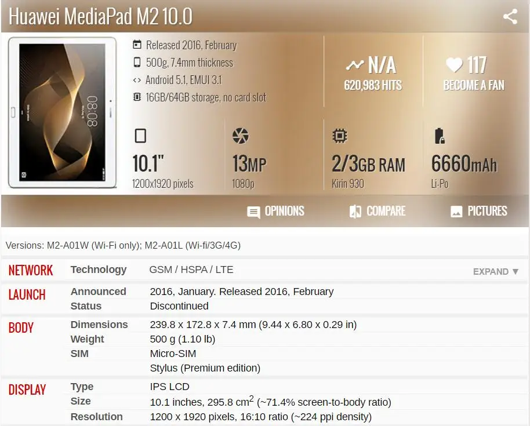Click the display size tablet icon

(140, 136)
